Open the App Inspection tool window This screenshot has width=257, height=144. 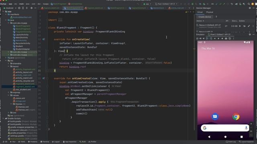click(x=69, y=142)
